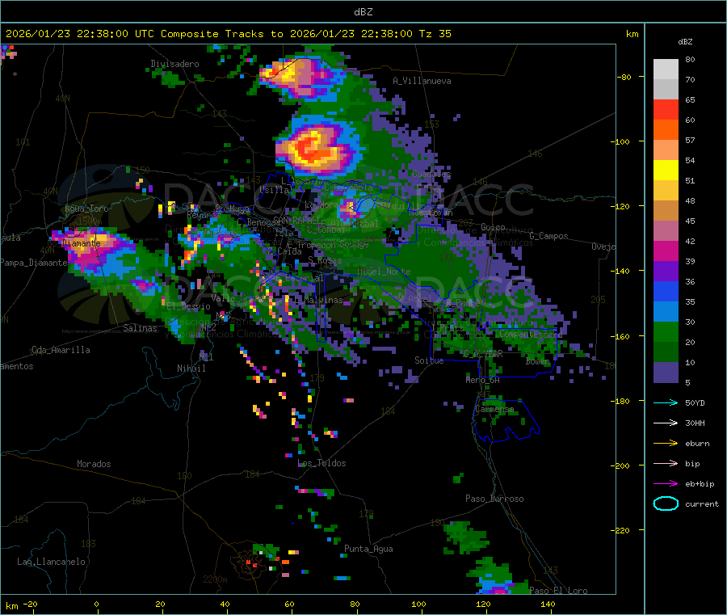
Task: Click the magenta eb+bip arrow legend icon
Action: [x=666, y=484]
